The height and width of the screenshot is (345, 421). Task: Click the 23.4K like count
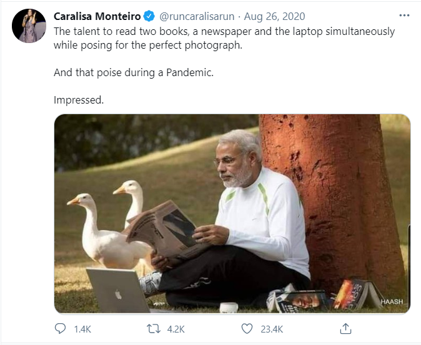(x=270, y=329)
